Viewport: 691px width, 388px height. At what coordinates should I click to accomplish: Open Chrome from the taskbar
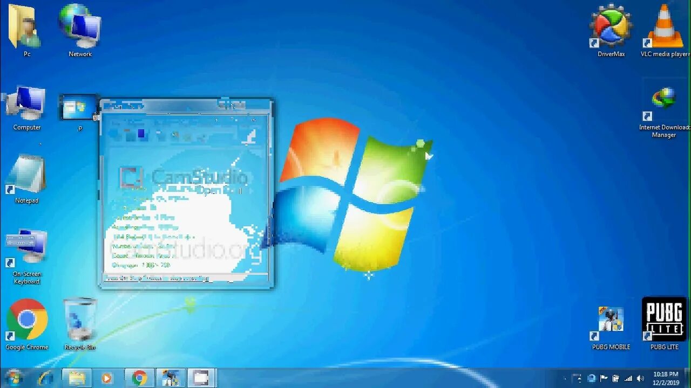point(139,378)
